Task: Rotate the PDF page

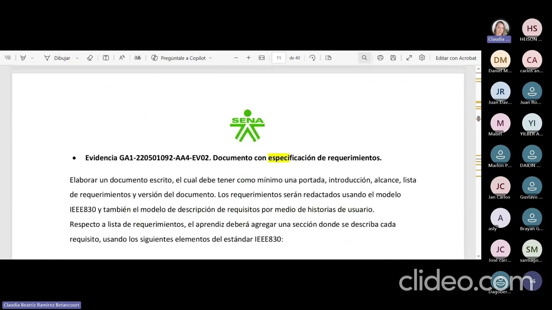Action: click(312, 58)
